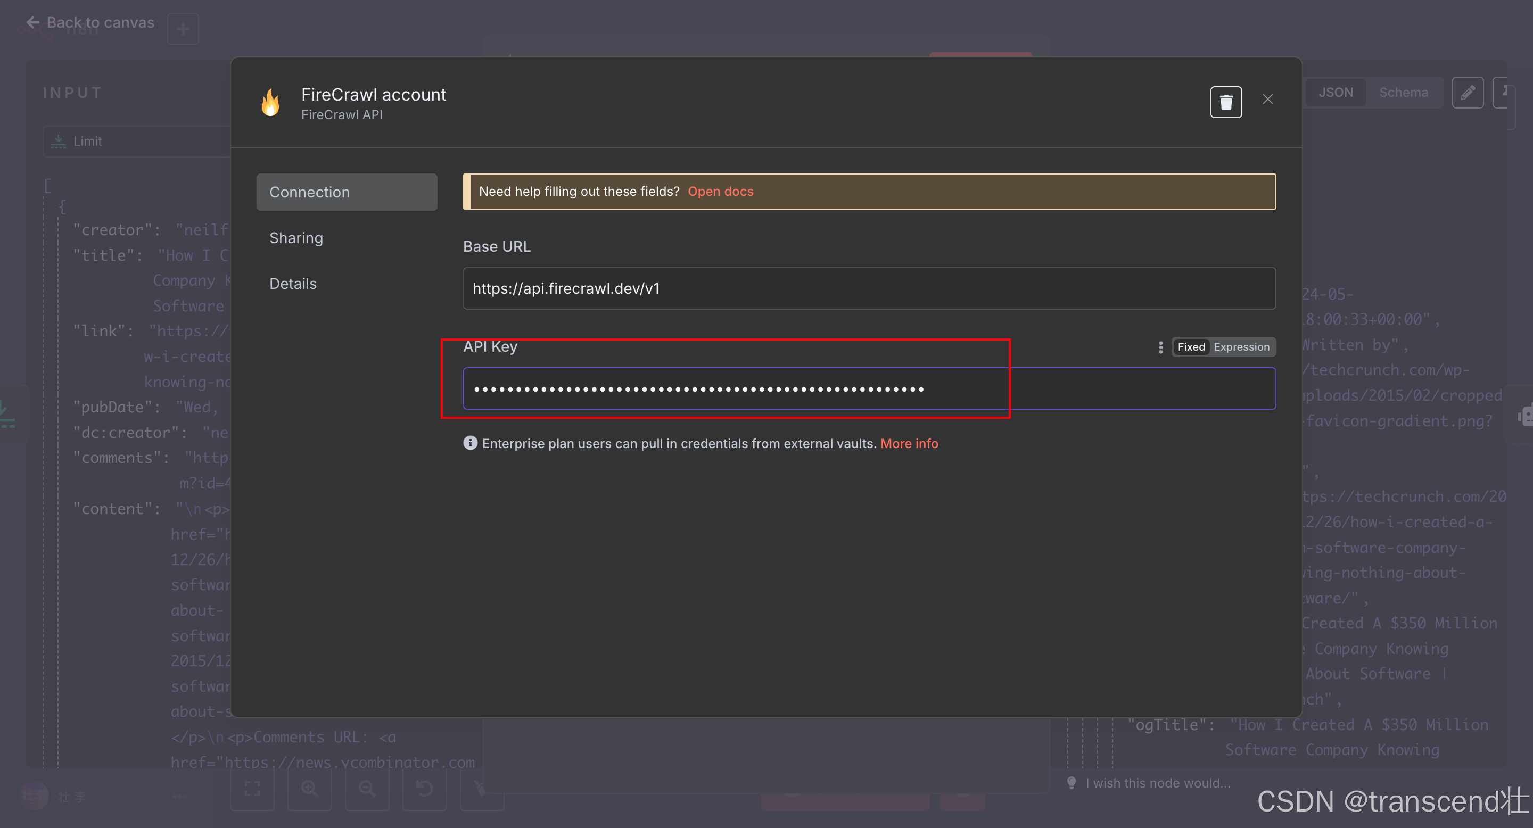Click the plus button beside Back to canvas
The width and height of the screenshot is (1533, 828).
pyautogui.click(x=183, y=29)
